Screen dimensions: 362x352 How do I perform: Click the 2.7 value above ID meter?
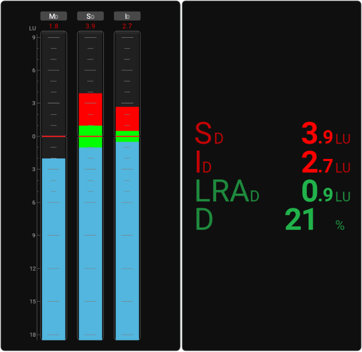point(127,26)
